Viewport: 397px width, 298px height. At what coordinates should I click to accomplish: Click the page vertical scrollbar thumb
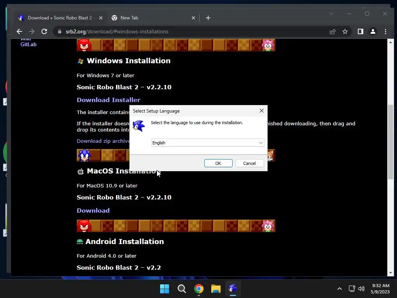pos(390,142)
